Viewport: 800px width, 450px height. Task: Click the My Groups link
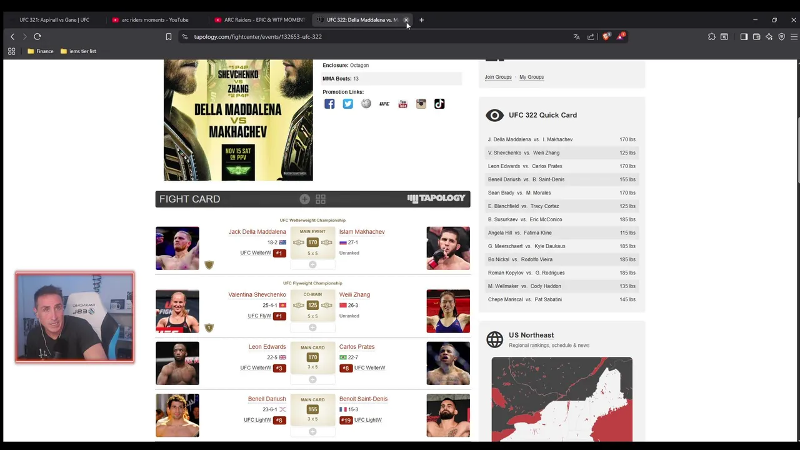[x=531, y=77]
